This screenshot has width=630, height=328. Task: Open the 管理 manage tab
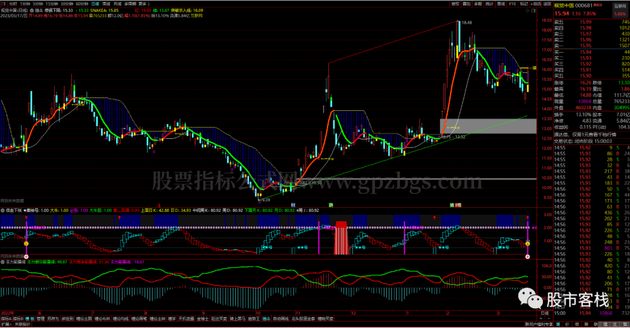(41, 319)
